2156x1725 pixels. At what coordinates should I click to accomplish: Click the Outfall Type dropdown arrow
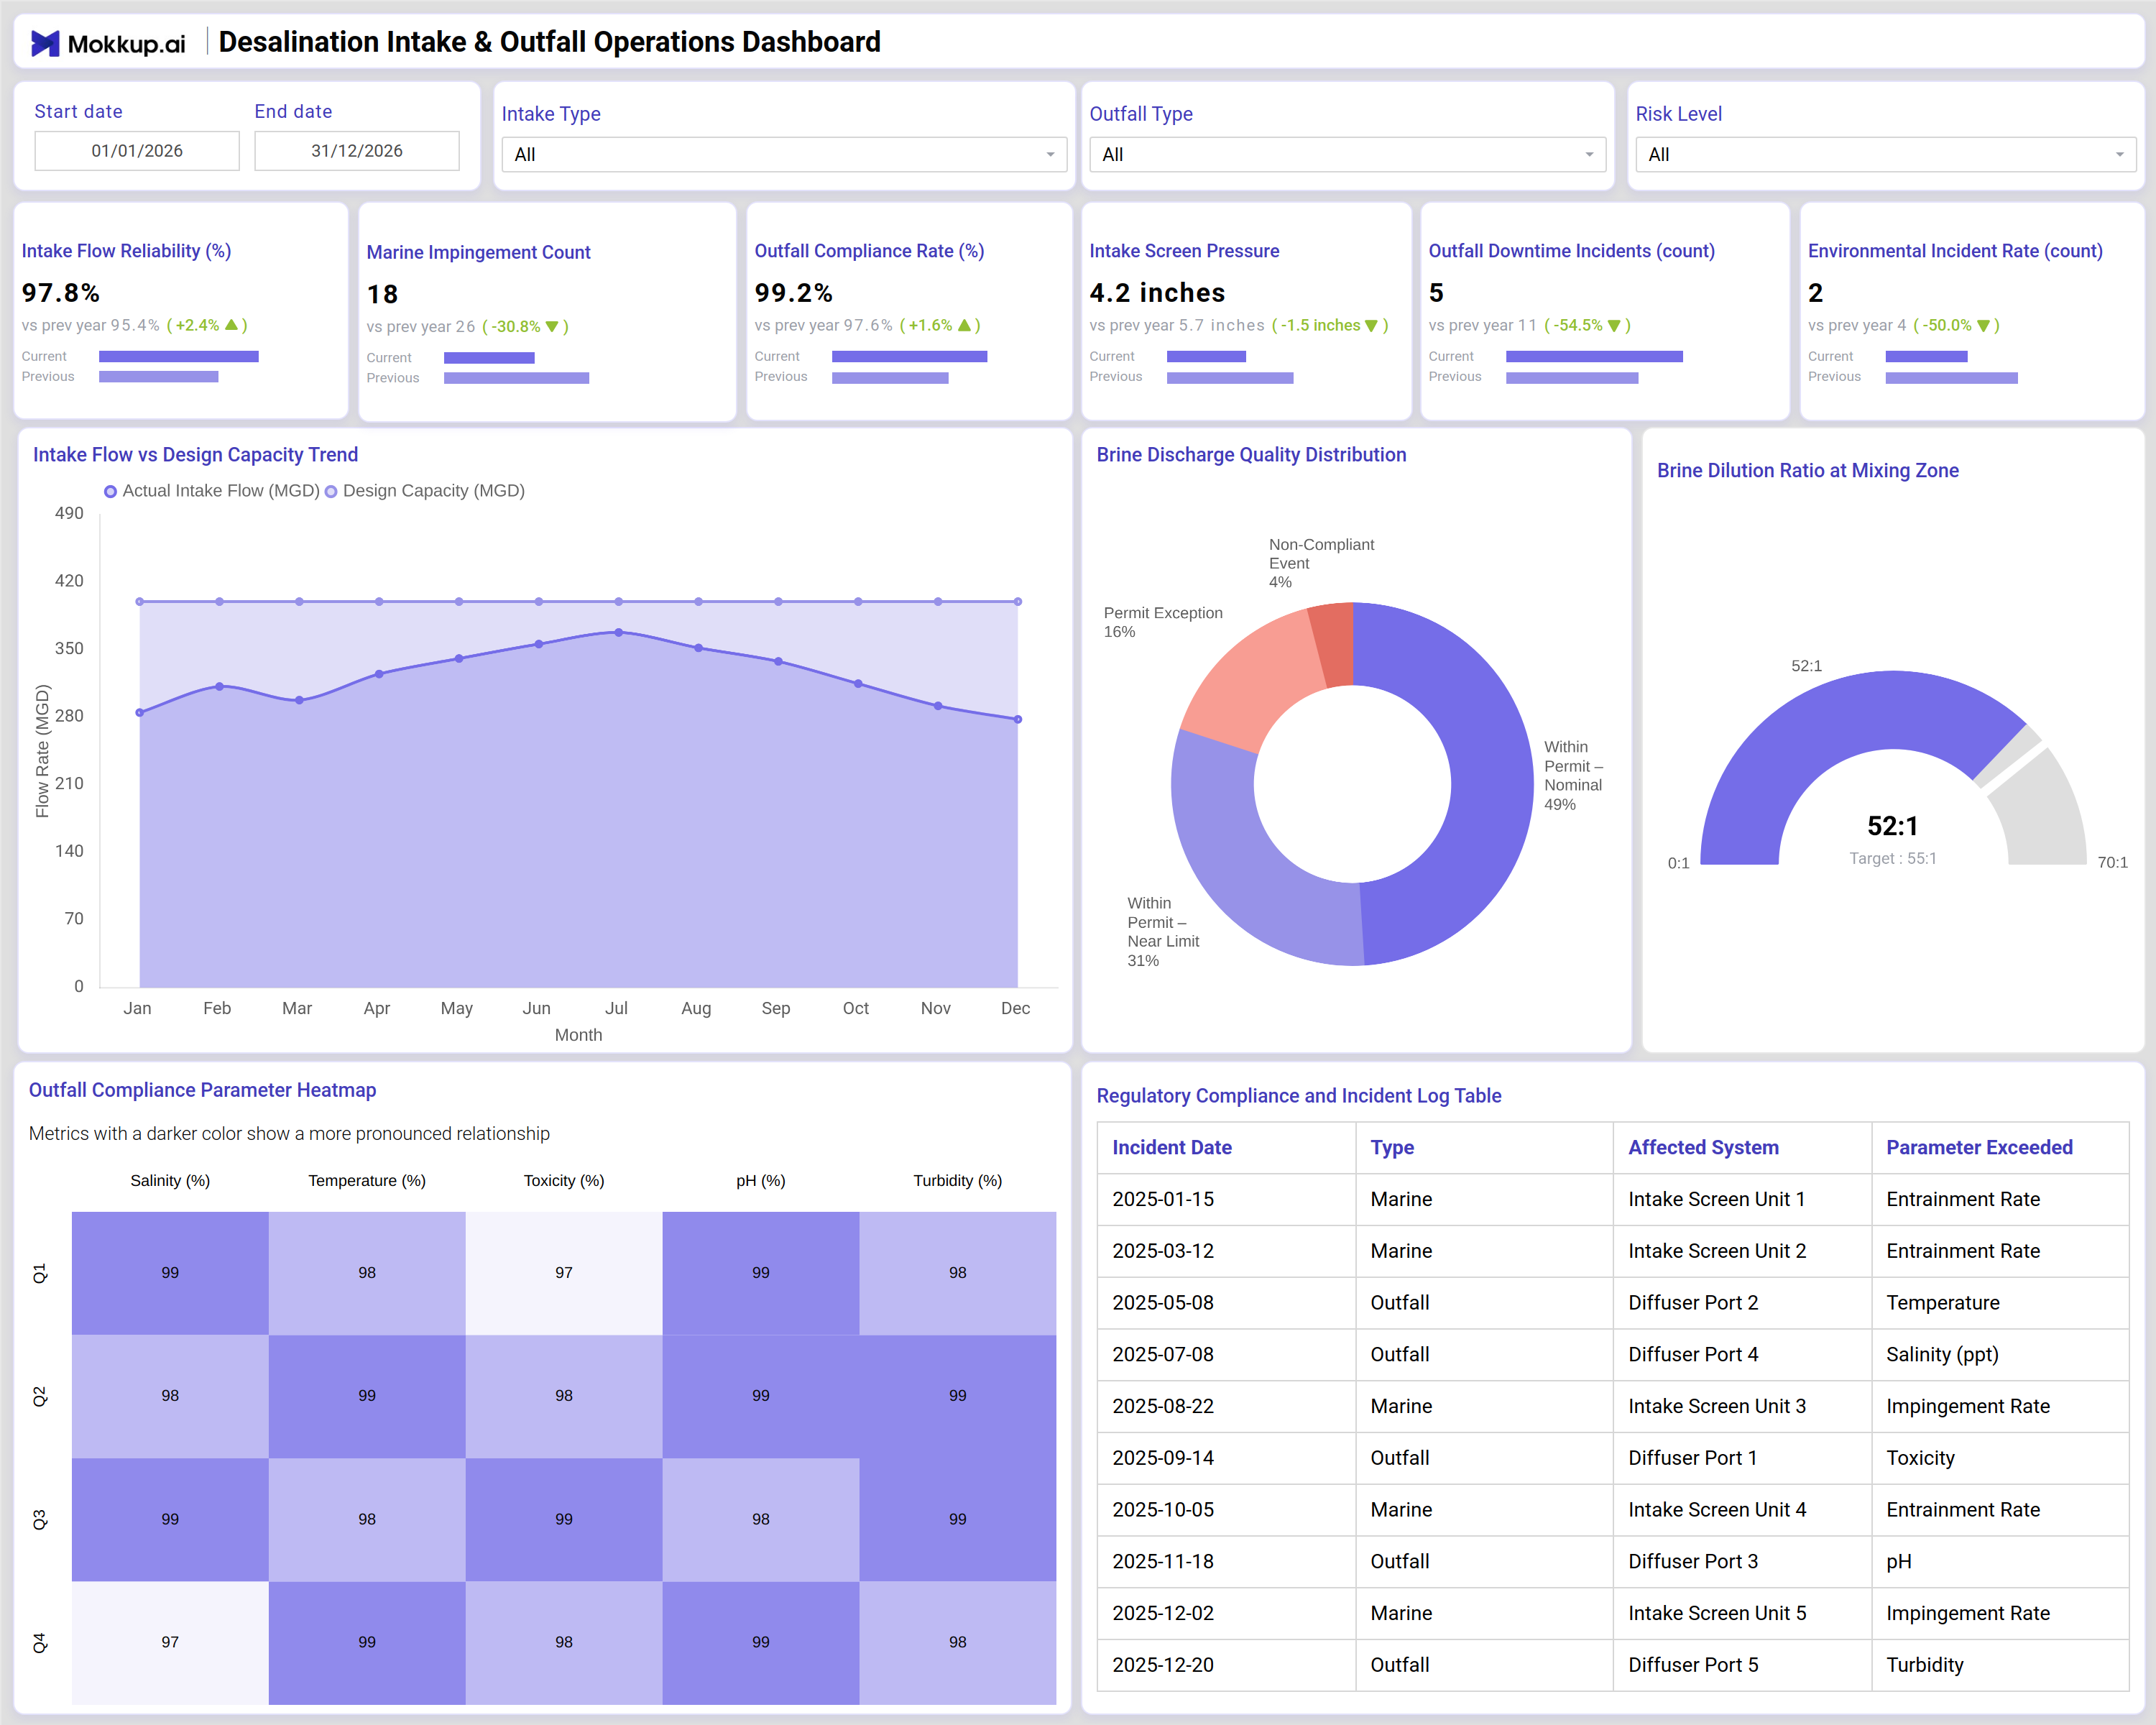coord(1589,155)
